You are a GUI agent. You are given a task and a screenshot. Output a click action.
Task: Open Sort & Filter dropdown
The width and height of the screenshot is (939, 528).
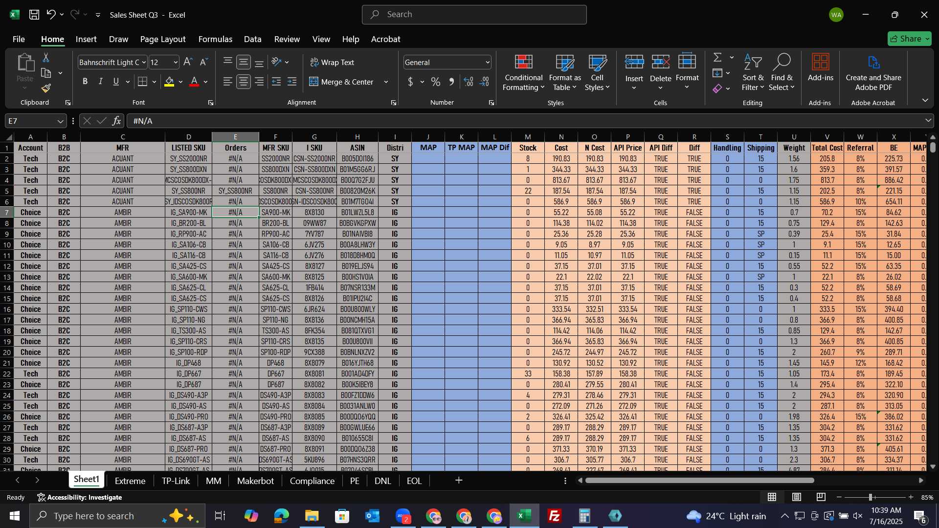[753, 72]
